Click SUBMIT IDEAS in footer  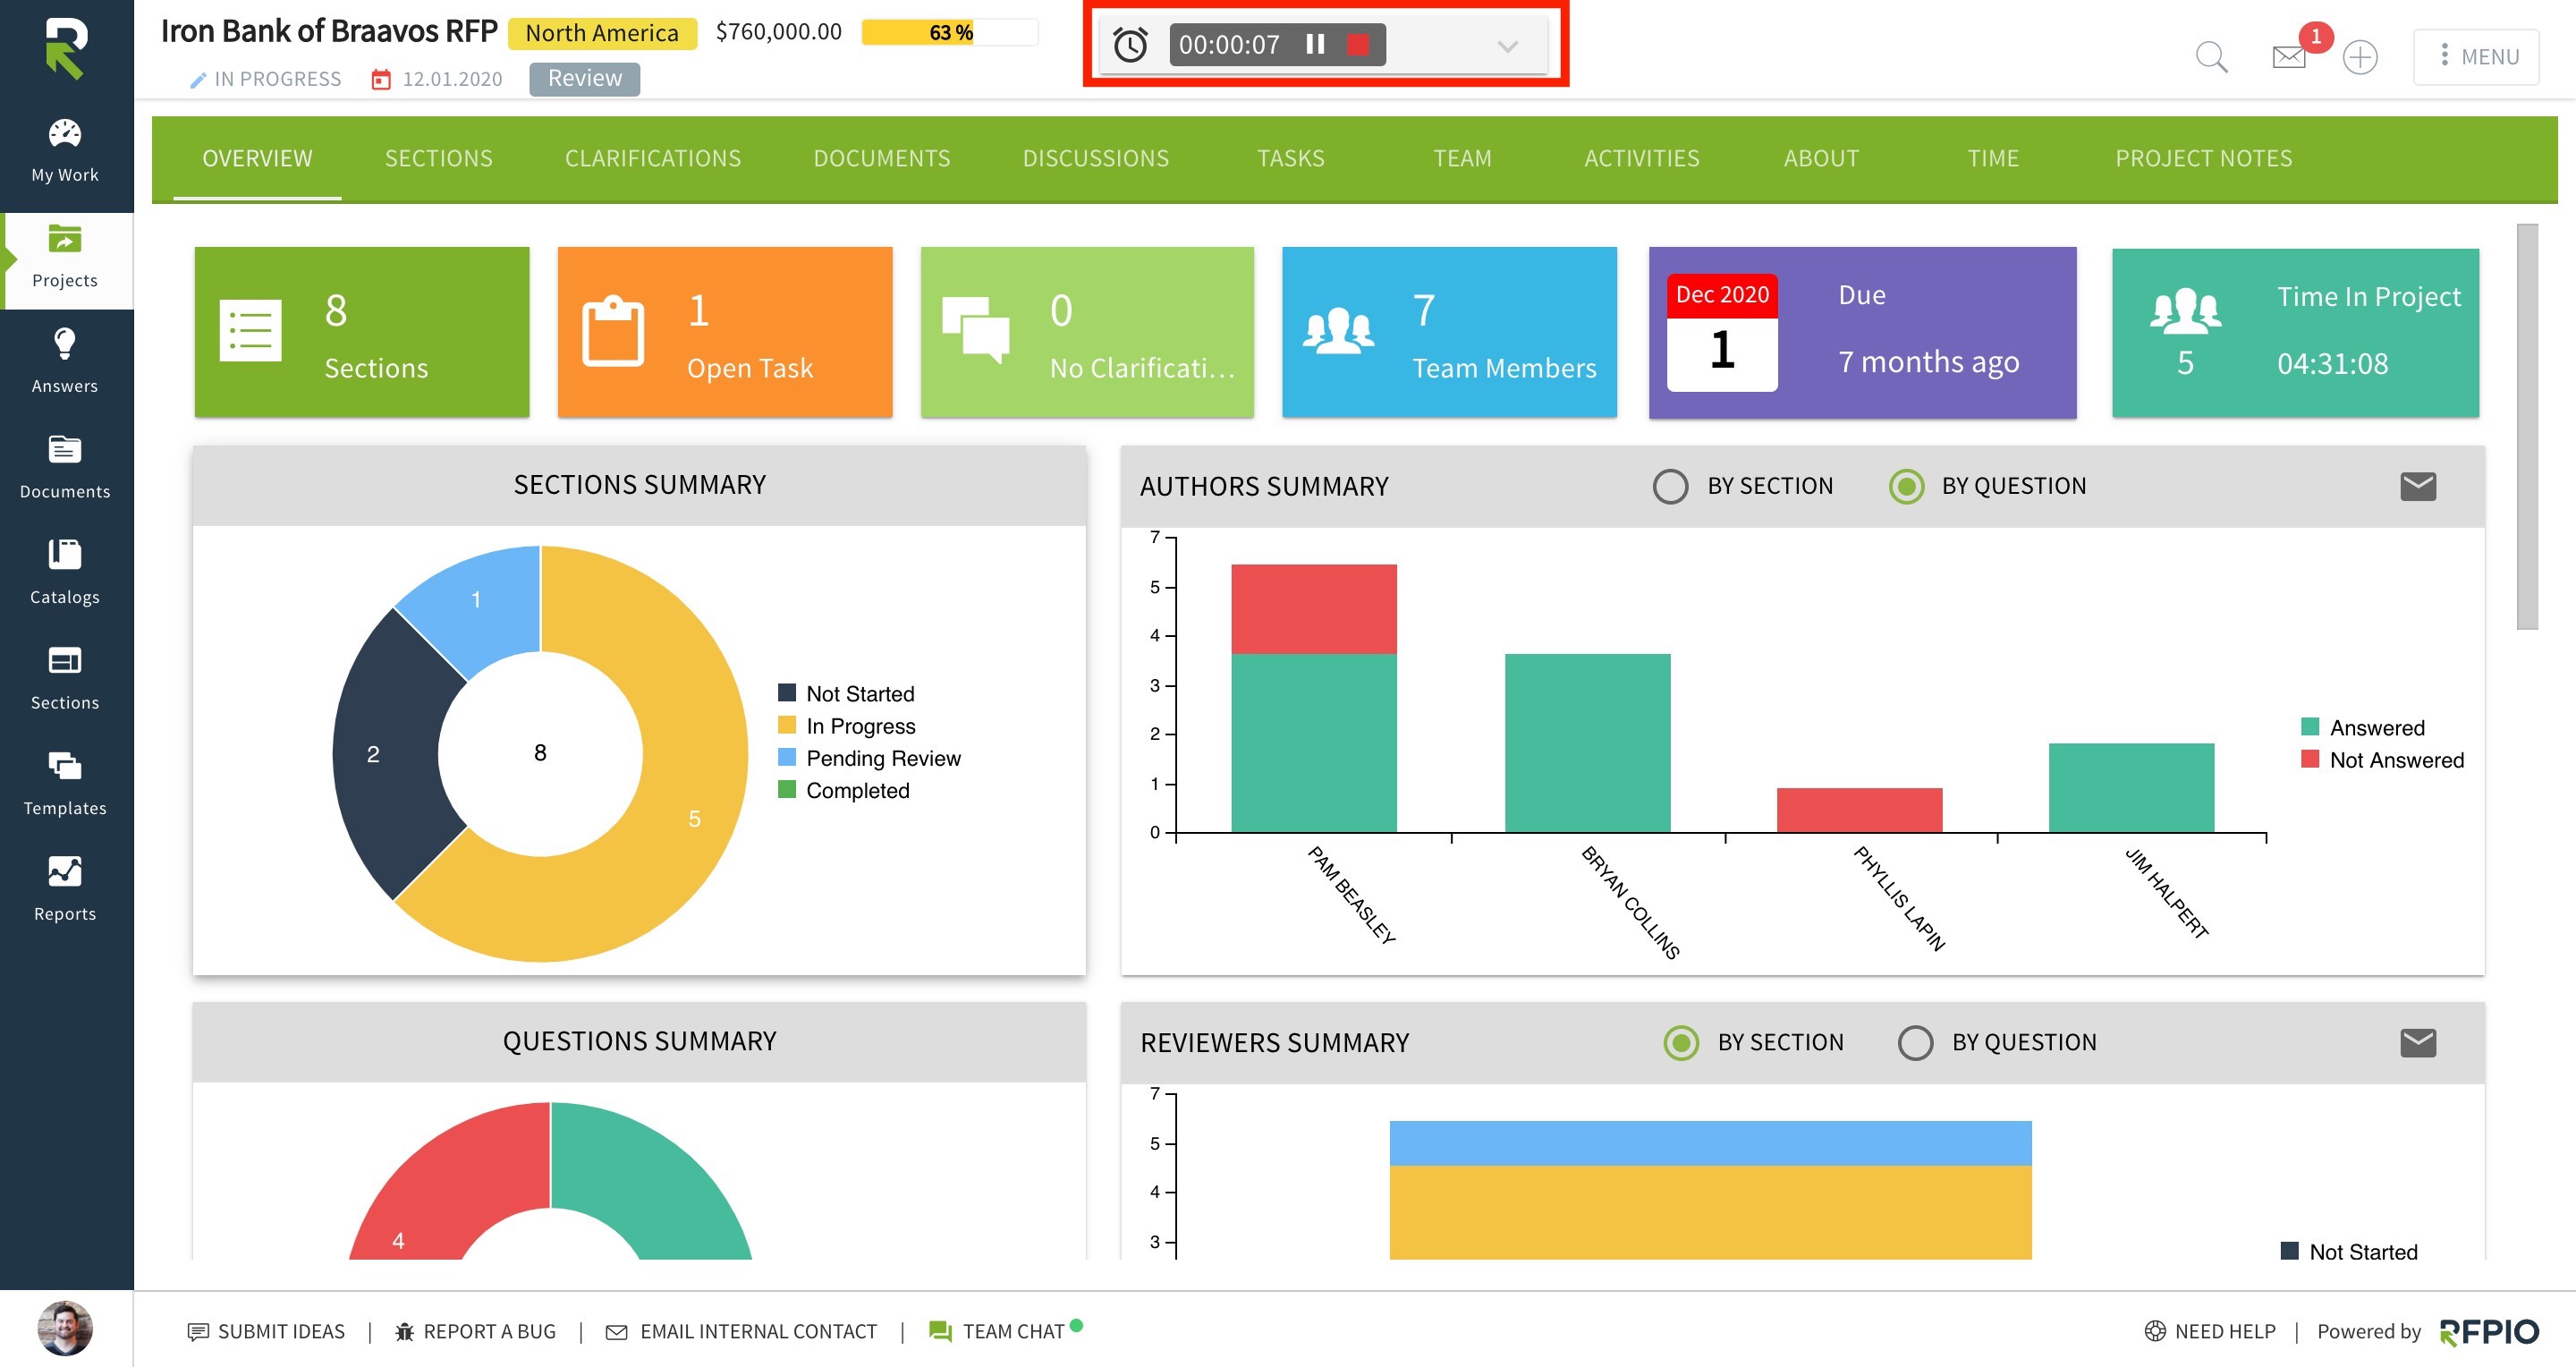(x=266, y=1331)
